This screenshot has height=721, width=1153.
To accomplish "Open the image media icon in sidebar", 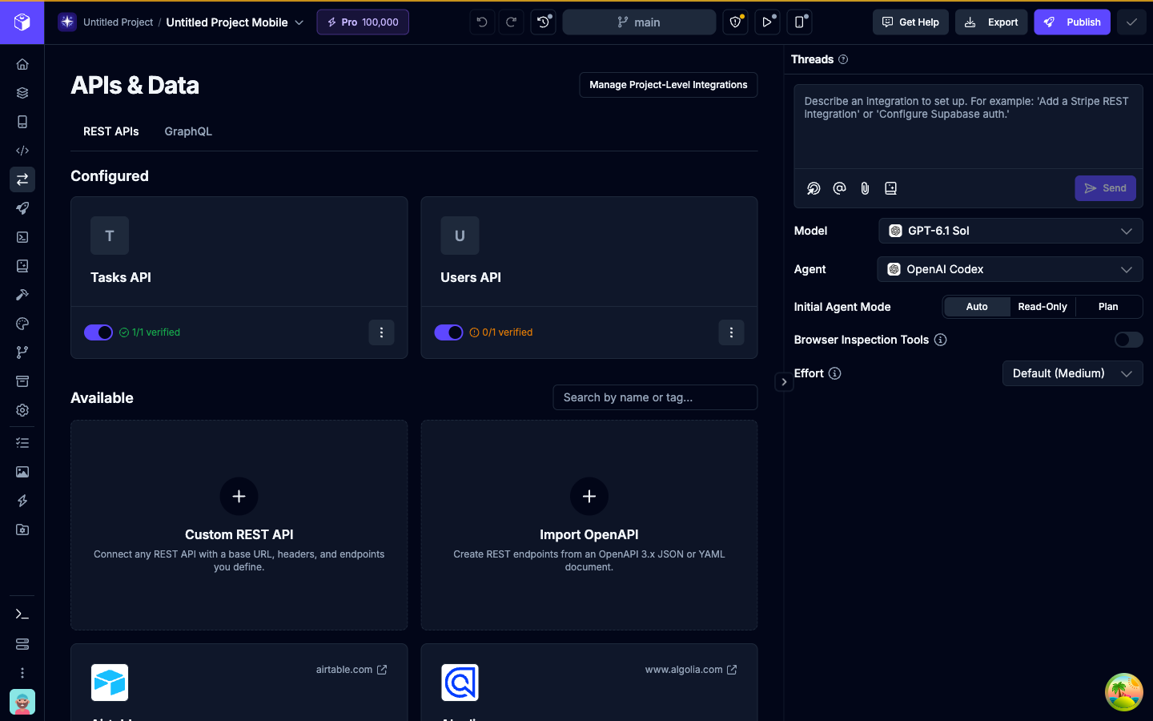I will 22,472.
